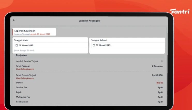Click the Rp 0 value for Pembulatan
The image size is (192, 110).
[x=160, y=102]
